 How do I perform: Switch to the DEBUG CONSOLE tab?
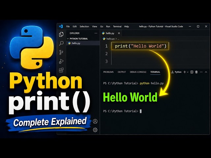click(x=138, y=72)
